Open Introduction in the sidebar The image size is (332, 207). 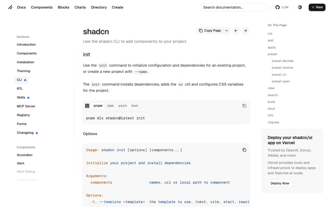pyautogui.click(x=26, y=44)
